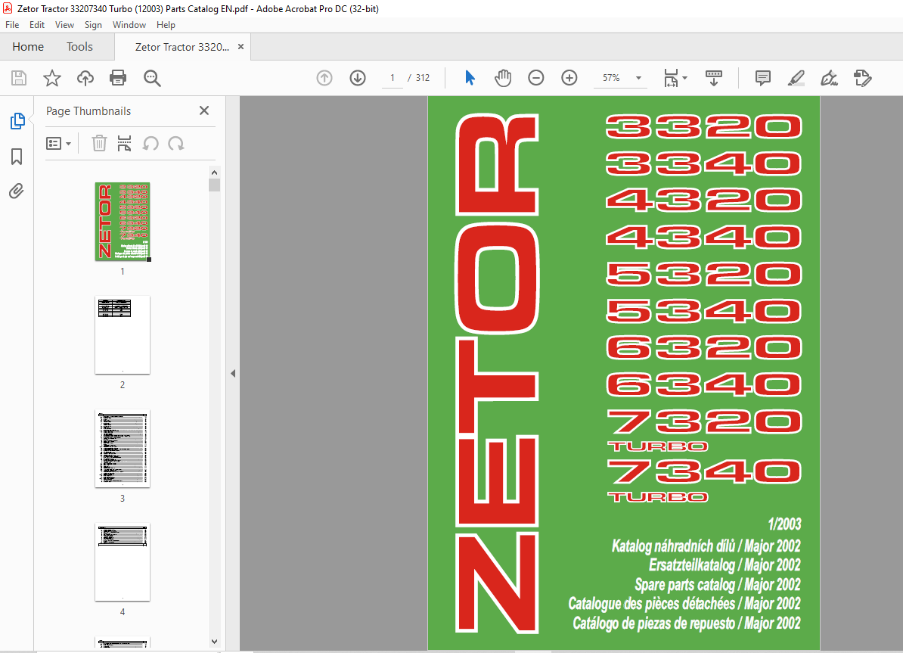Open the fit options dropdown arrow
The height and width of the screenshot is (653, 903).
click(x=684, y=78)
